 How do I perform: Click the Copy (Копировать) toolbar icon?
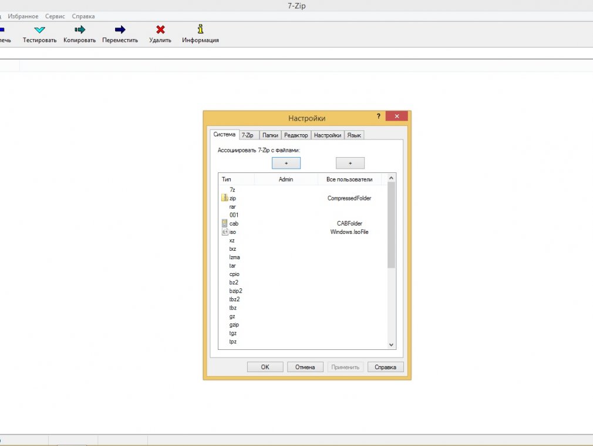(80, 30)
